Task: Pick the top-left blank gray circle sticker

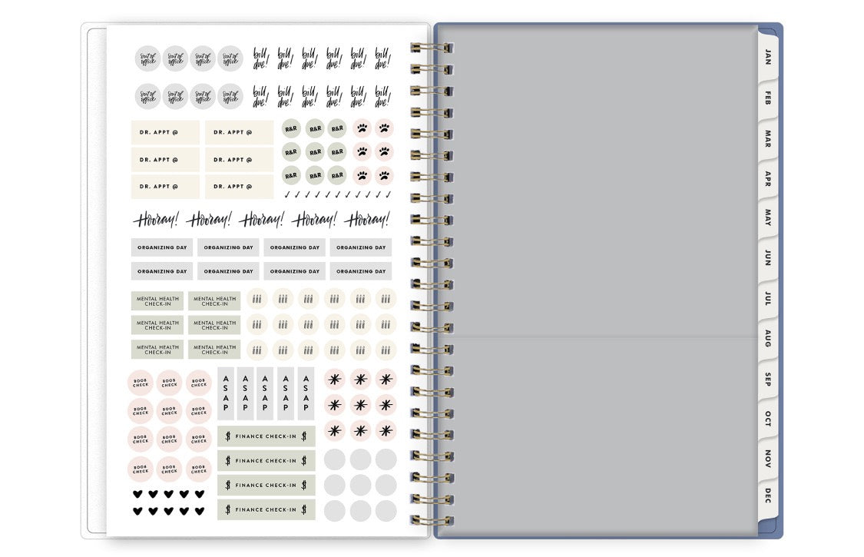Action: click(334, 459)
